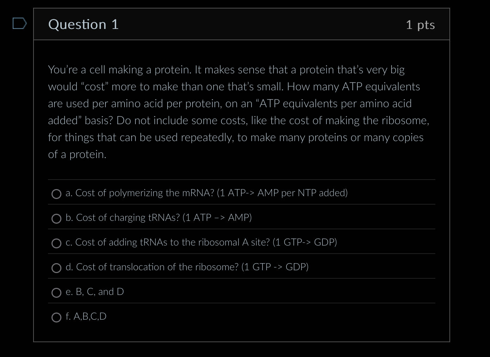Click the bookmark marker beside the question panel
This screenshot has height=357, width=490.
(19, 24)
